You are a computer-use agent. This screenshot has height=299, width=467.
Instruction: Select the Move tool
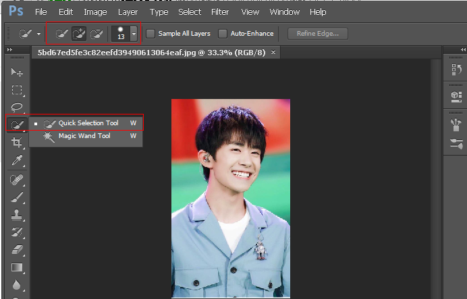point(17,72)
